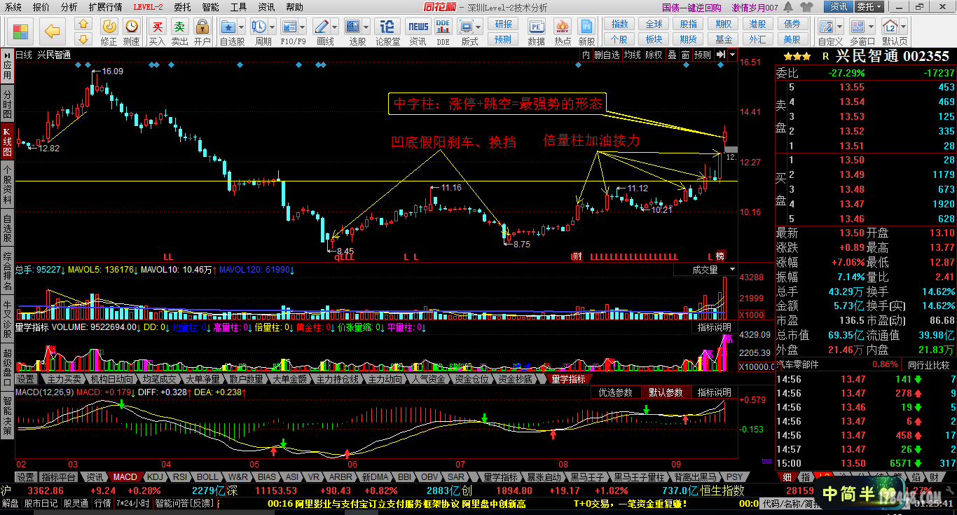957x515 pixels.
Task: Click the 自定义 customize page icon
Action: (826, 27)
